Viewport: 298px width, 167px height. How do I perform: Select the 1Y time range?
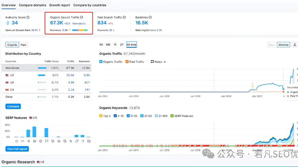click(x=115, y=44)
